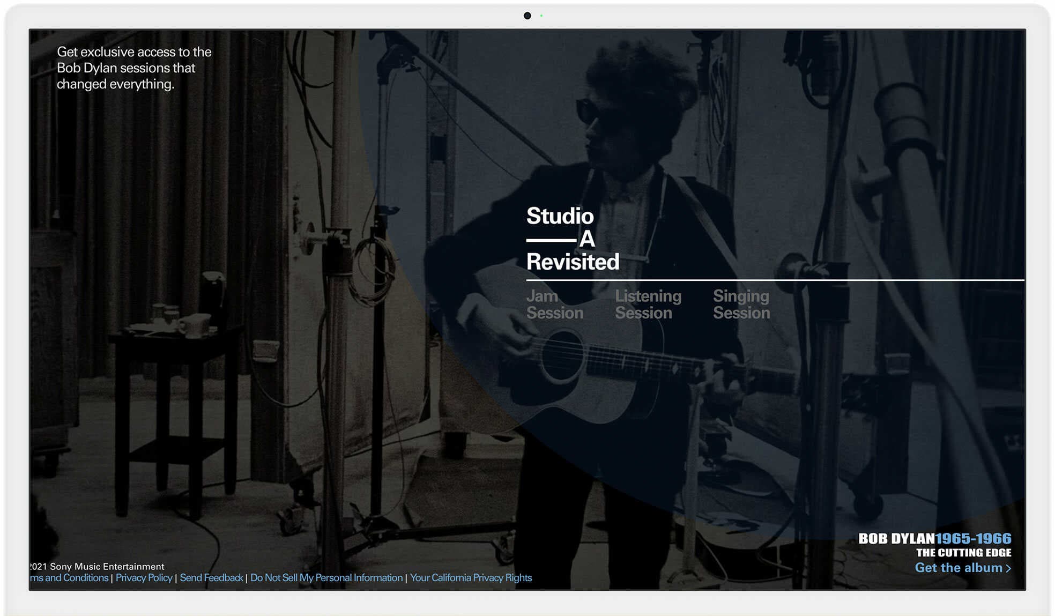The image size is (1055, 616).
Task: Open Your California Privacy Rights link
Action: pos(471,578)
